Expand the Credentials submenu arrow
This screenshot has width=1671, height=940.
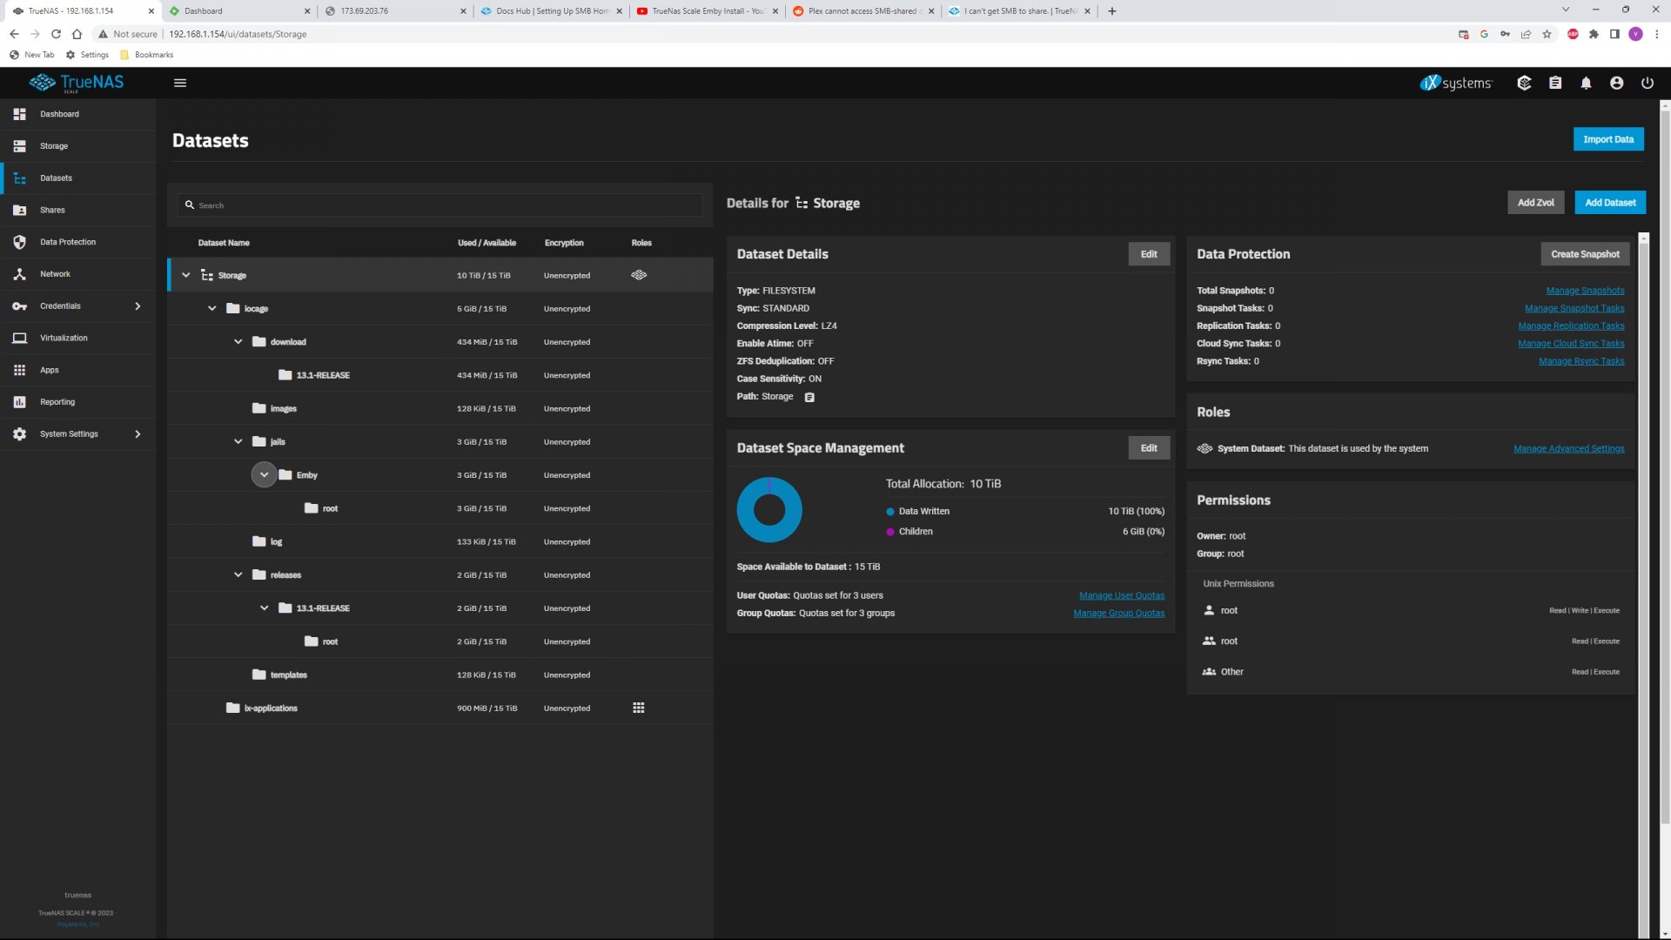[138, 306]
